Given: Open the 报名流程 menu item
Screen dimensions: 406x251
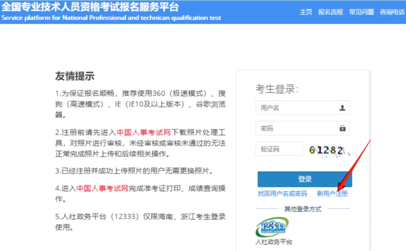Looking at the screenshot, I should coord(331,12).
